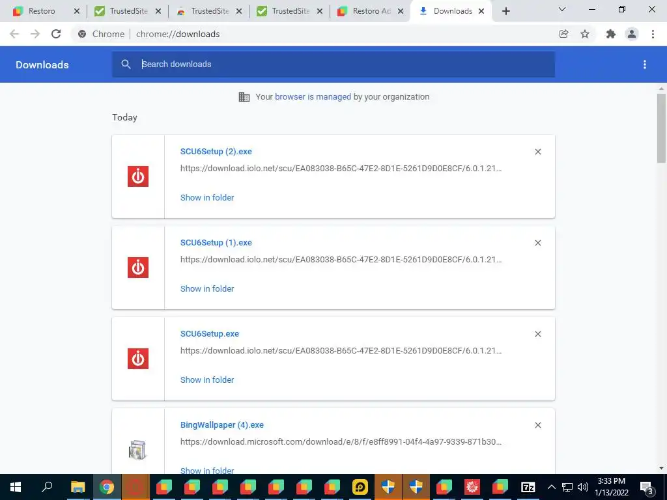Click the iolo download URL under SCU6Setup (1).exe
Screen dimensions: 667x500
[341, 259]
